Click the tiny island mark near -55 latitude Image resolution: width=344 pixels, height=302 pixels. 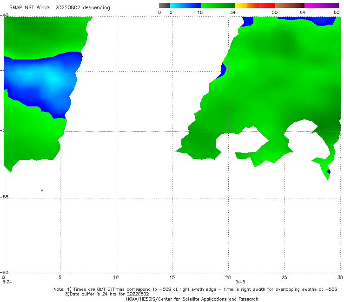click(x=42, y=190)
